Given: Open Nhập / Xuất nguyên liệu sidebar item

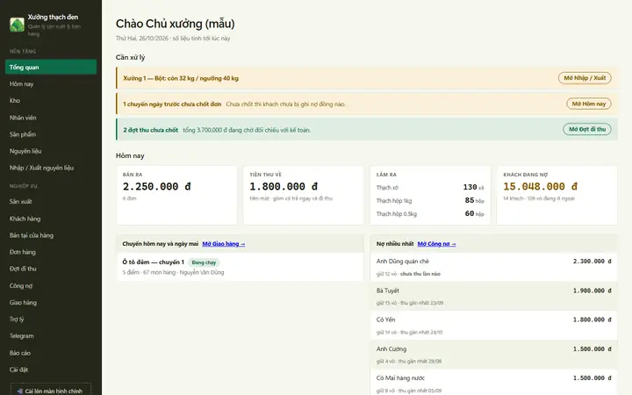Looking at the screenshot, I should [x=51, y=168].
